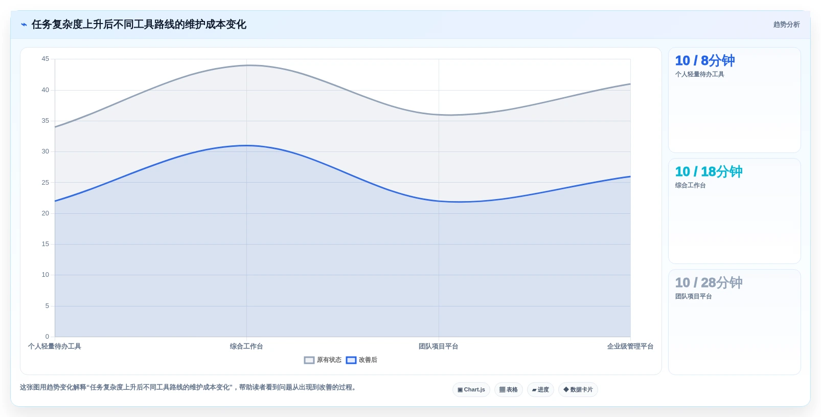Click the 进度 tag pill
The height and width of the screenshot is (417, 821).
click(540, 390)
